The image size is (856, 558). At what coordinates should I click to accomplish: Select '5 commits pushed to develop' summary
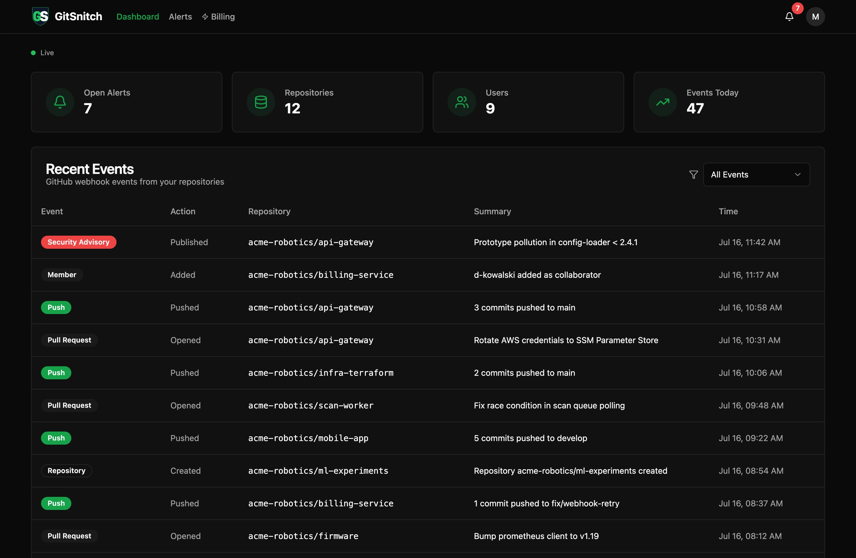(530, 438)
